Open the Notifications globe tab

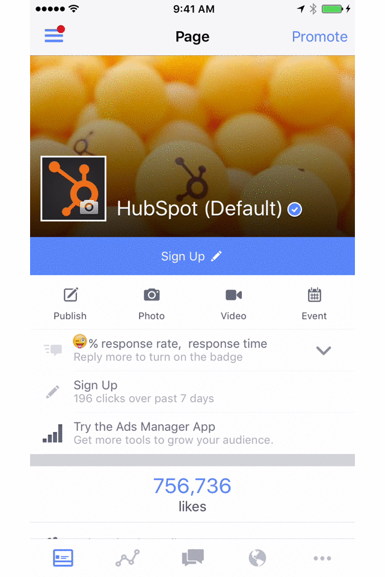click(257, 558)
